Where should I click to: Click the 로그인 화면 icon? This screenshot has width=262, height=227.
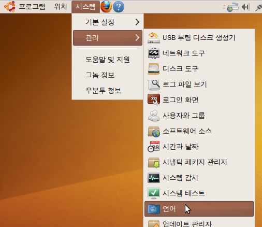tap(154, 100)
